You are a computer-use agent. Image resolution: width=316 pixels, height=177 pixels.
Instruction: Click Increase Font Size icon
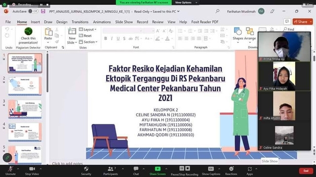coord(158,30)
